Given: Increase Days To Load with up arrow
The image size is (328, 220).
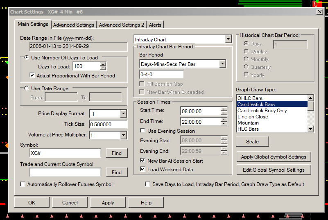Looking at the screenshot, I should pyautogui.click(x=103, y=64).
